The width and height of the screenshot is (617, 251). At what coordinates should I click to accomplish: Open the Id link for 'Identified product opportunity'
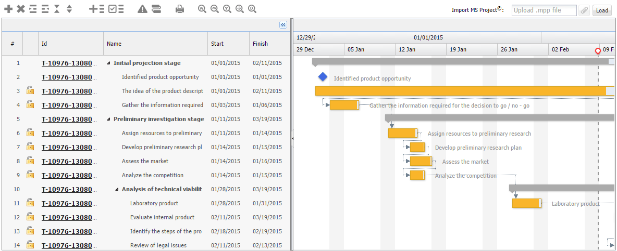click(x=68, y=77)
